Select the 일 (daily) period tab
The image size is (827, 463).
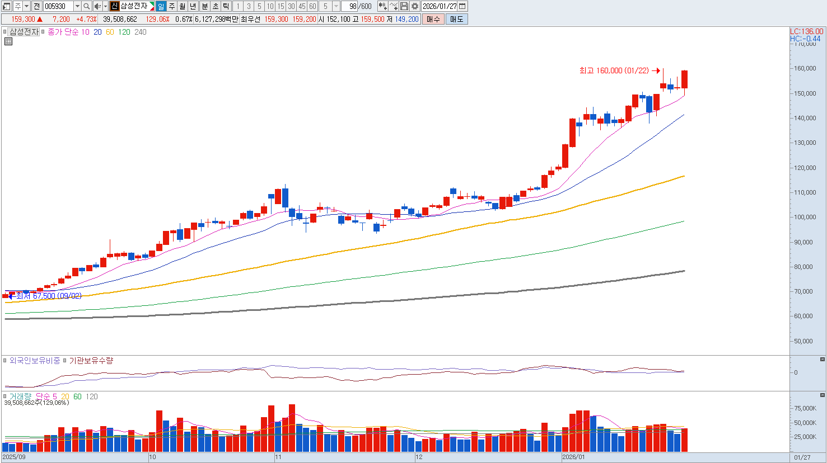[161, 6]
